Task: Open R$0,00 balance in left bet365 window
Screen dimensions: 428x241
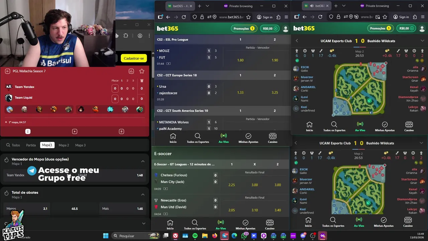Action: (x=270, y=28)
